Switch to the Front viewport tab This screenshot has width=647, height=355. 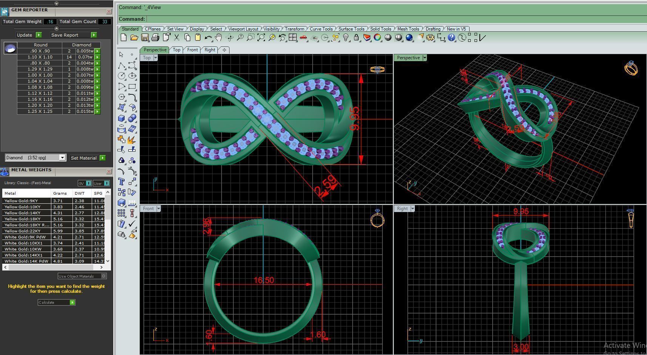coord(193,50)
